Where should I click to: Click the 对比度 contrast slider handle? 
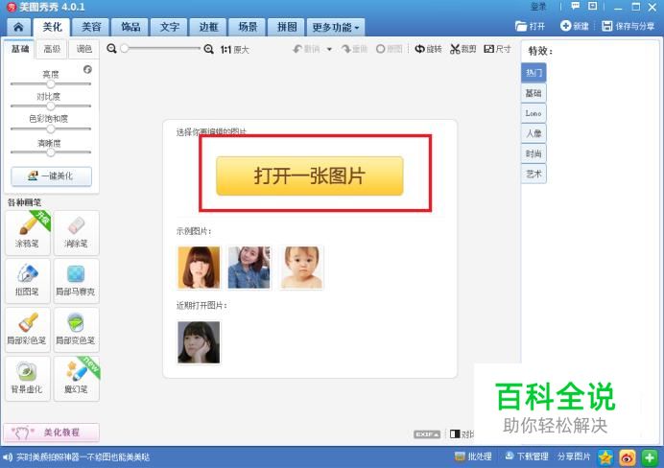point(51,105)
